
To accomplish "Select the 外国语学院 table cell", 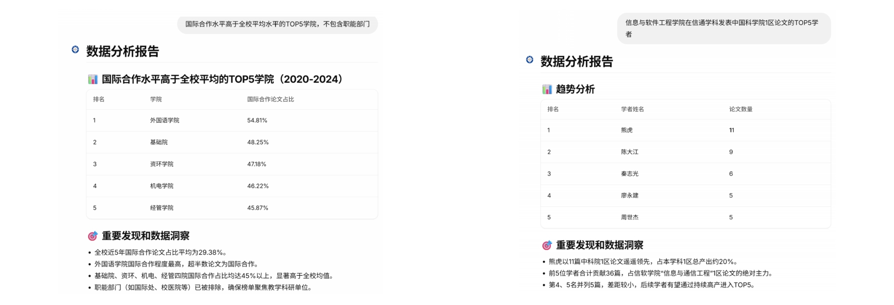I will [164, 120].
